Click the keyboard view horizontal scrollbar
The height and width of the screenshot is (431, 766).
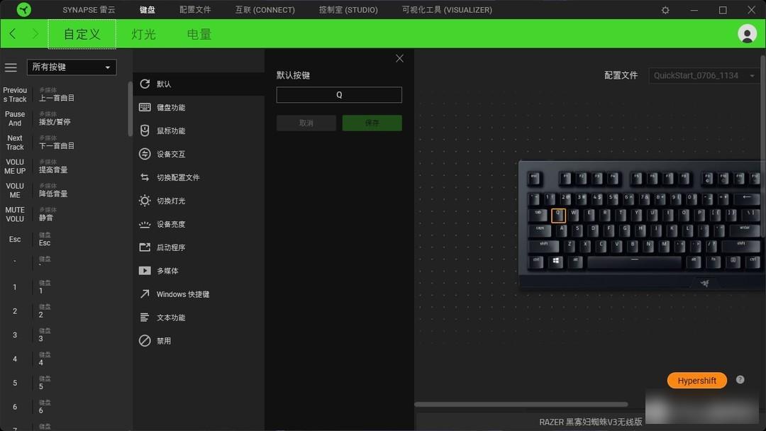coord(521,404)
